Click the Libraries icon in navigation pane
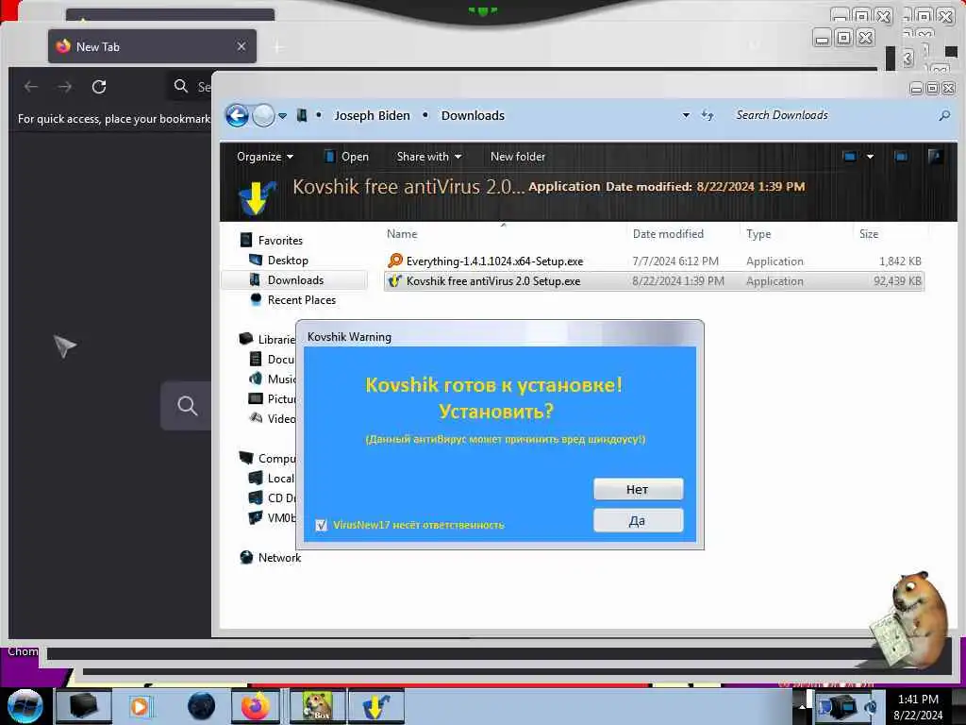The height and width of the screenshot is (725, 966). [246, 339]
